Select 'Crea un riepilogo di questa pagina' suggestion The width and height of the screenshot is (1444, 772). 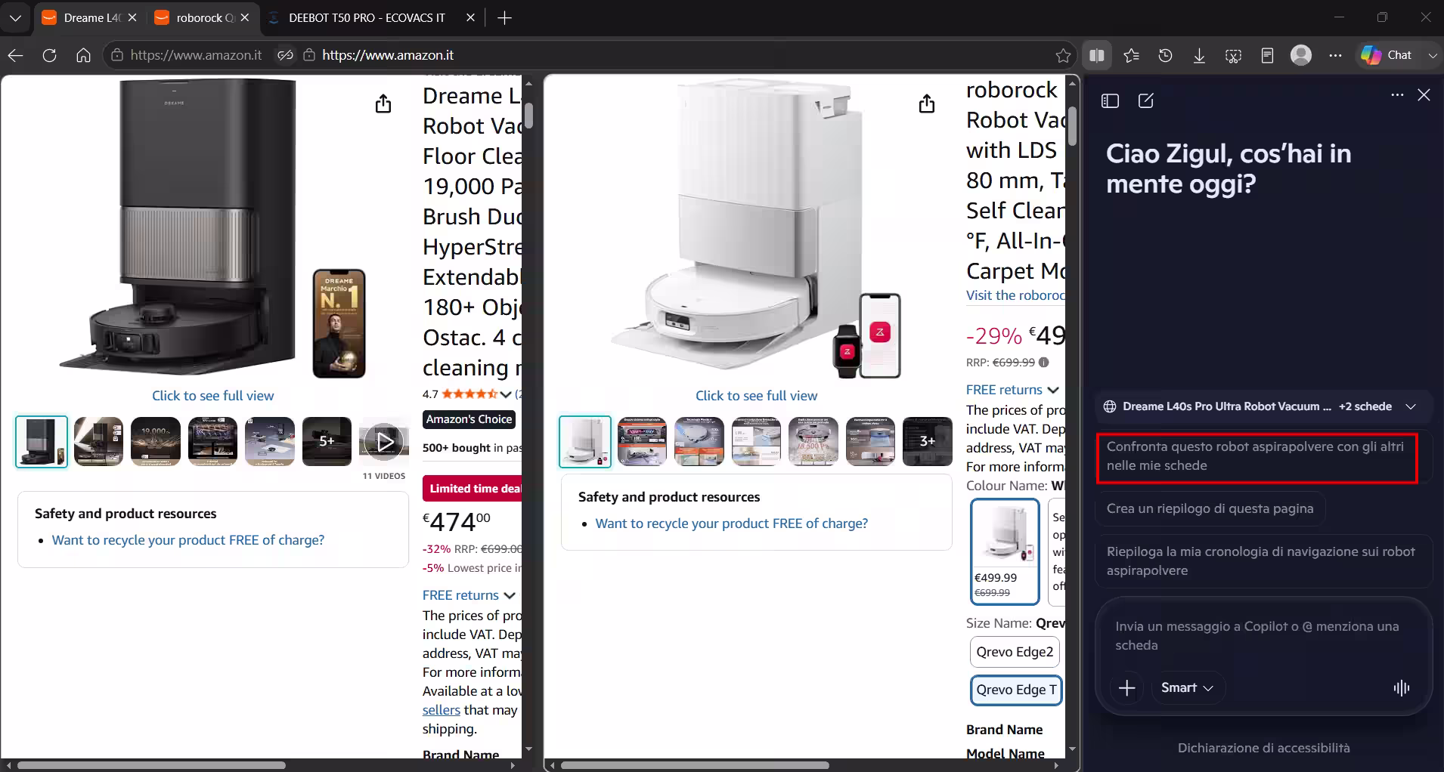(1210, 509)
